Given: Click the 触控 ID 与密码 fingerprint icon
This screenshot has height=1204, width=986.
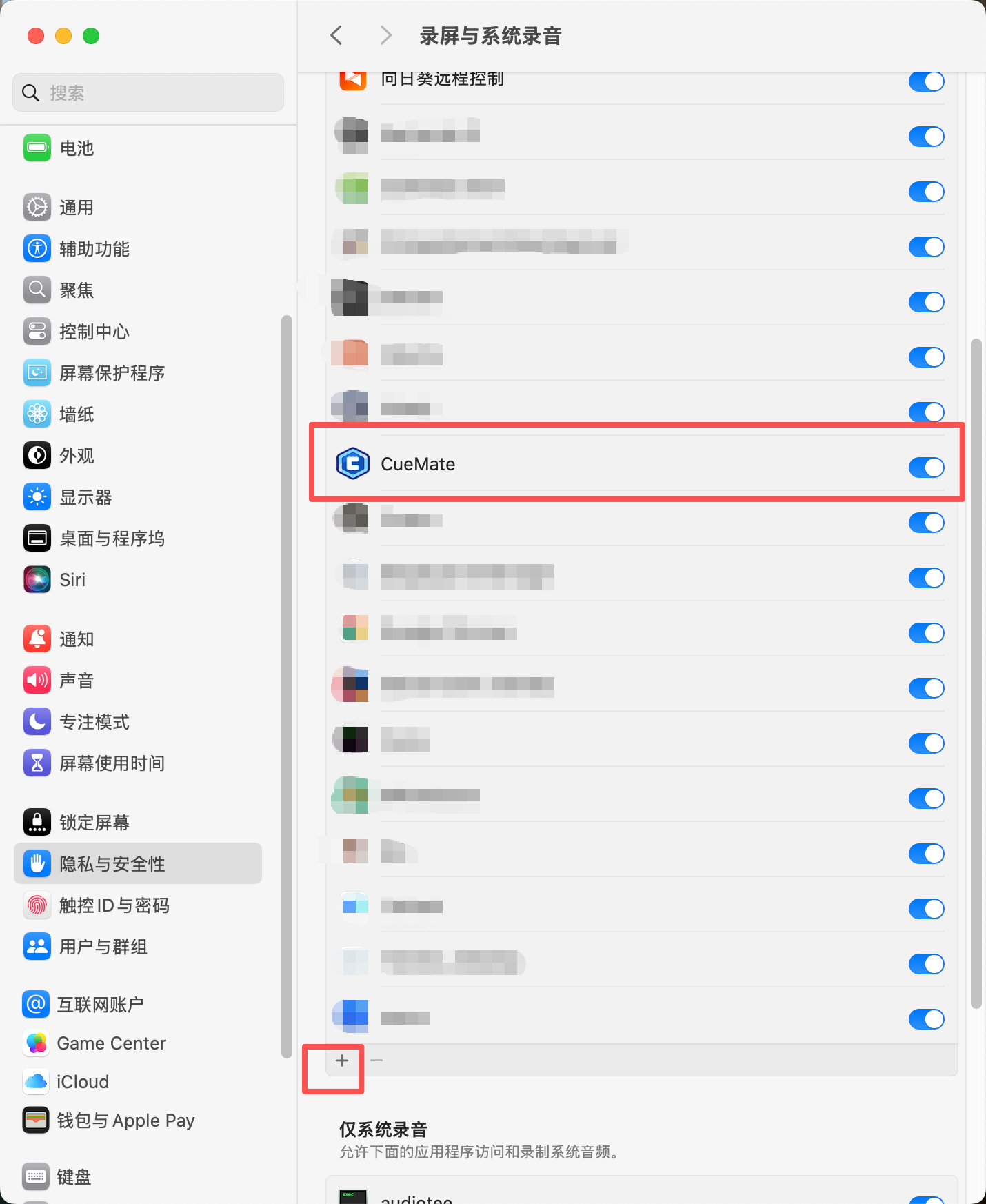Looking at the screenshot, I should 37,905.
